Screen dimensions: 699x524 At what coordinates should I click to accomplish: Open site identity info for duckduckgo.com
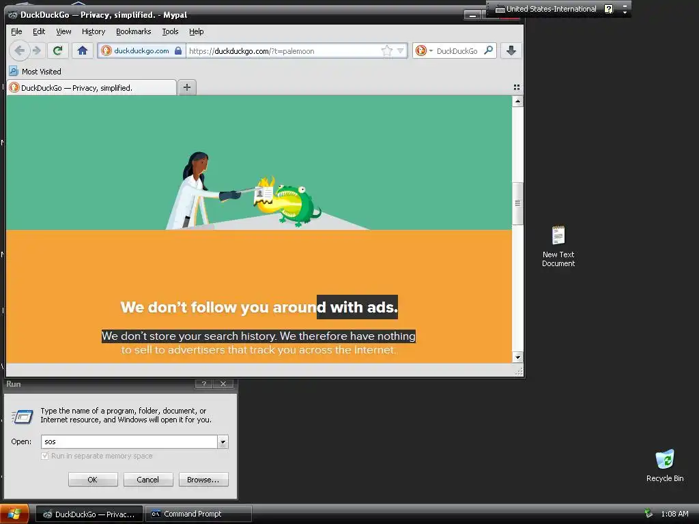[x=141, y=50]
